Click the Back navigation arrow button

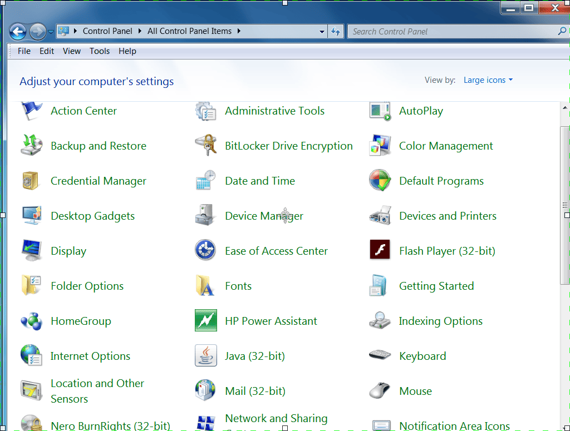pyautogui.click(x=18, y=32)
